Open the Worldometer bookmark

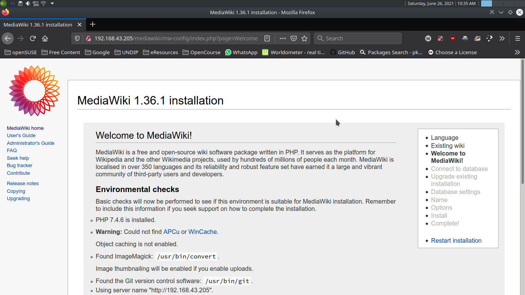[x=294, y=52]
